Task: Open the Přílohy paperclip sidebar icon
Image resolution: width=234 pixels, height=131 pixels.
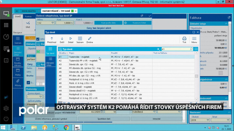Action: coord(18,82)
